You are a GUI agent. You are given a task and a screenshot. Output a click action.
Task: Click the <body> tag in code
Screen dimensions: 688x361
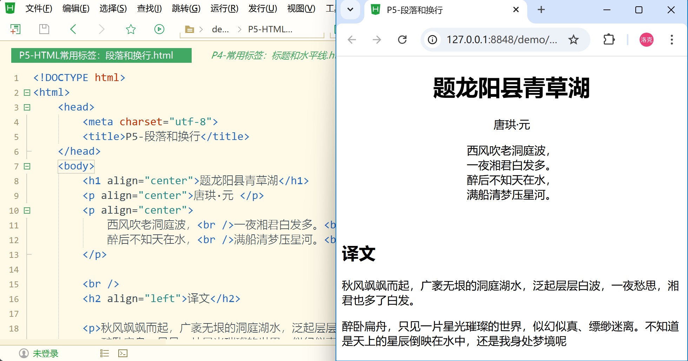pyautogui.click(x=76, y=166)
